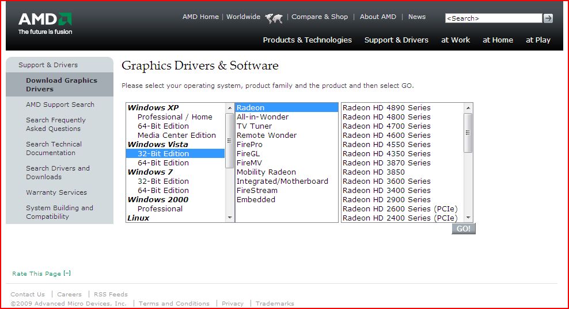Open RSS Feeds footer link
The width and height of the screenshot is (569, 309).
pyautogui.click(x=111, y=294)
